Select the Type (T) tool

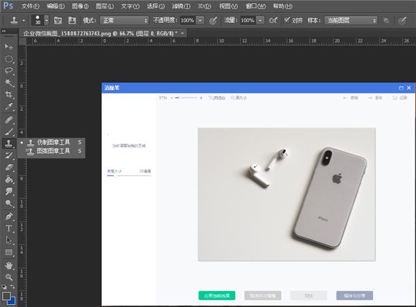[x=9, y=228]
